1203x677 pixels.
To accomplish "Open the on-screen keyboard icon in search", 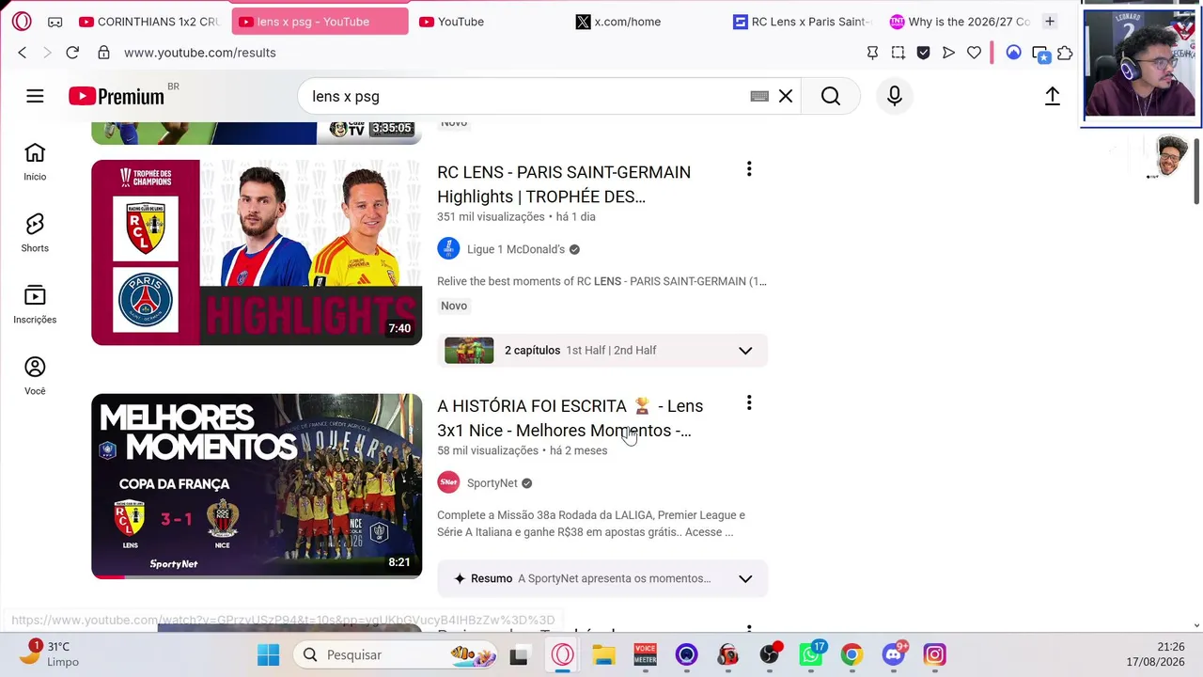I will (x=759, y=96).
